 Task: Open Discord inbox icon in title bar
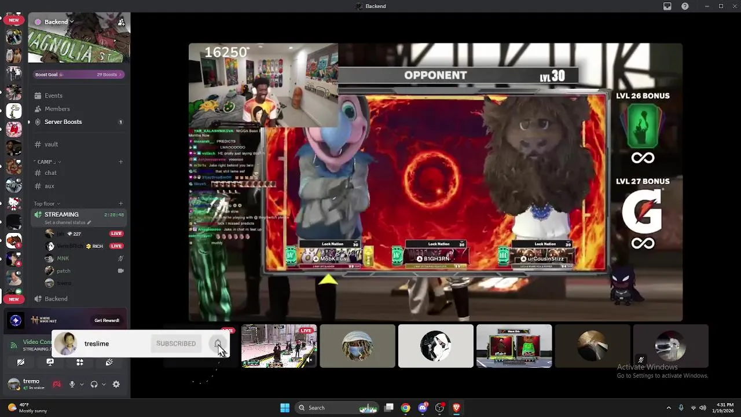(667, 6)
